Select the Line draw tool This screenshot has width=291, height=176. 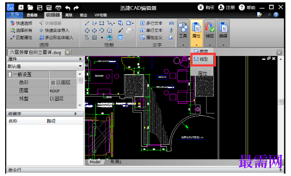pyautogui.click(x=87, y=23)
